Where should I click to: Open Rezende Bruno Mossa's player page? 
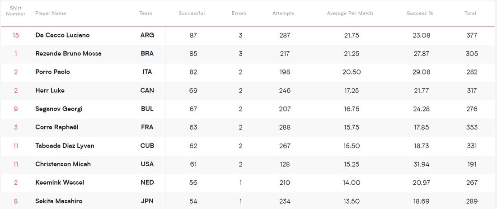(x=68, y=54)
